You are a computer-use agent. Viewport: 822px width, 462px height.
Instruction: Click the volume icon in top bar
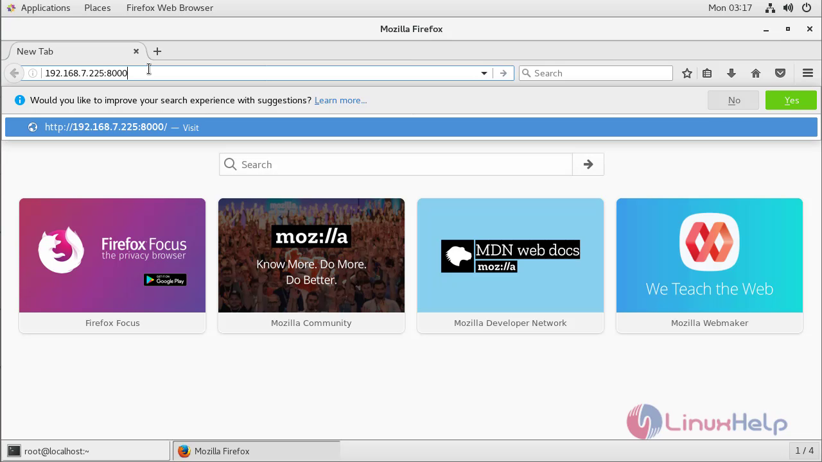[x=789, y=8]
